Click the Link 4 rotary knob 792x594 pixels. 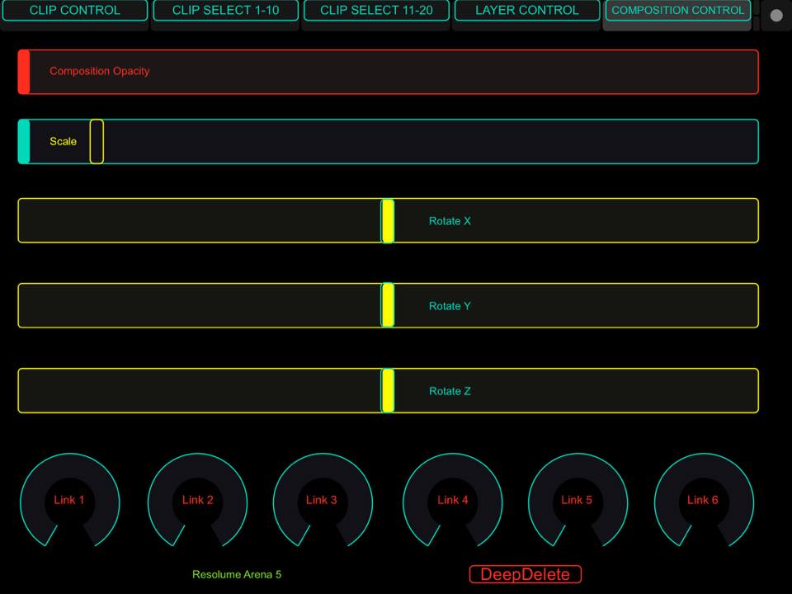coord(452,500)
